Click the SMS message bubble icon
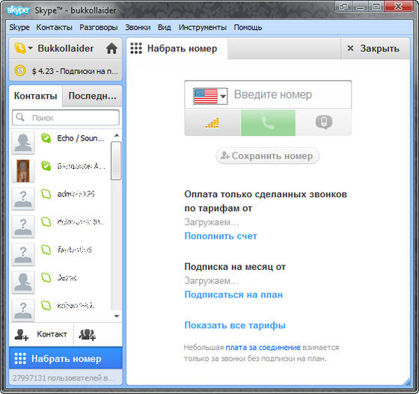This screenshot has width=419, height=394. (x=323, y=123)
